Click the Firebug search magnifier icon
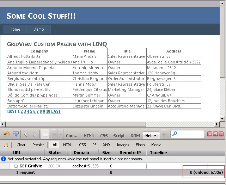The width and height of the screenshot is (226, 185). click(x=175, y=134)
